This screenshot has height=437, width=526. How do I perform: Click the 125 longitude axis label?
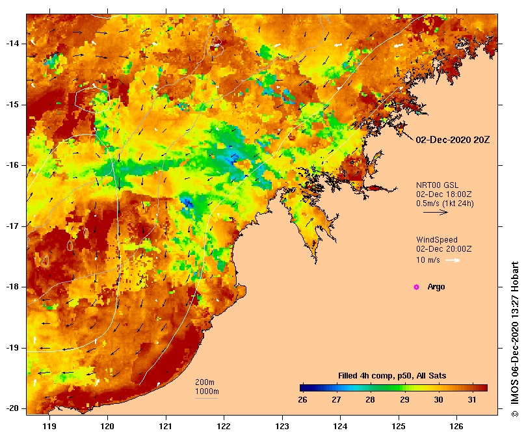[399, 426]
